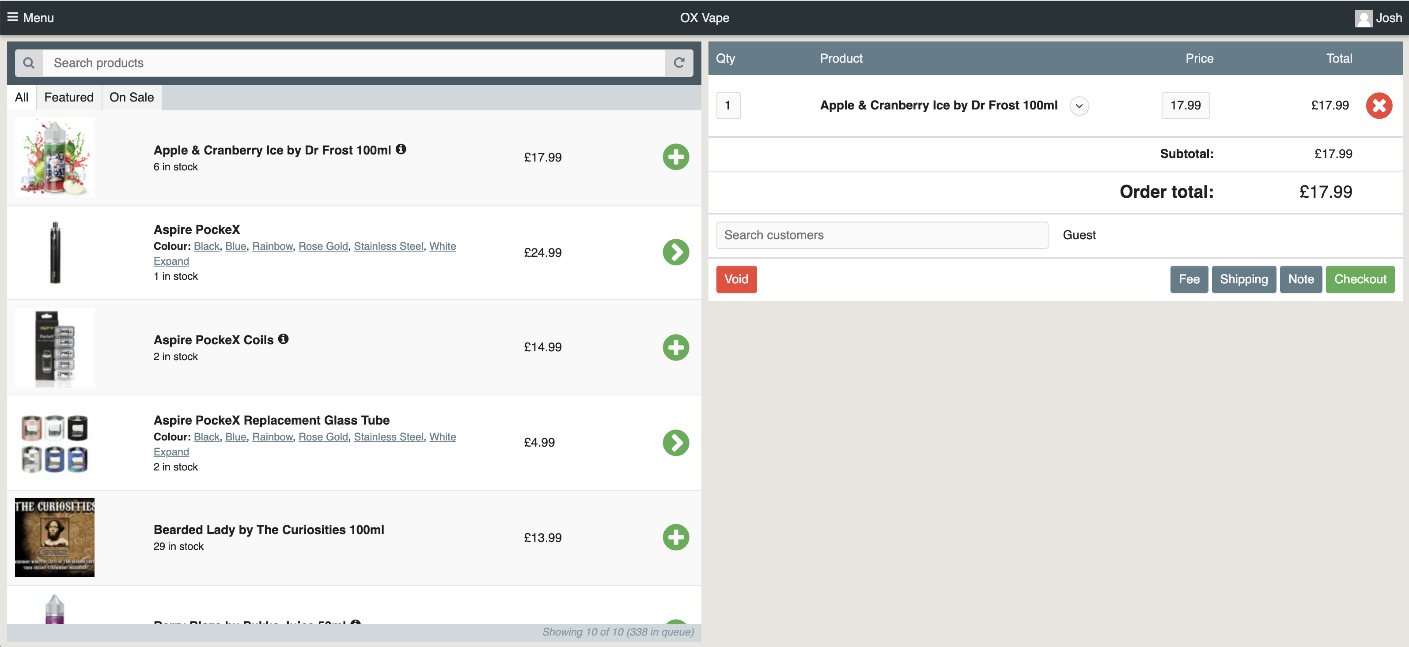Add Shipping to the order
Image resolution: width=1409 pixels, height=647 pixels.
point(1244,279)
